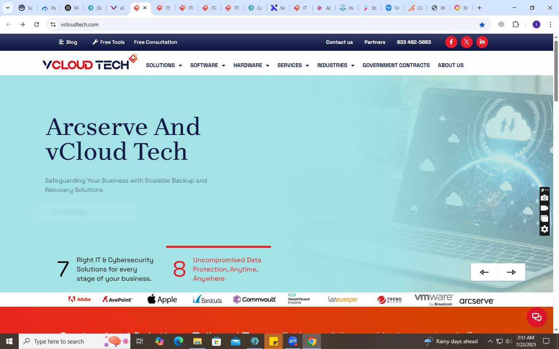Open Free Tools link
Viewport: 559px width, 349px height.
109,42
